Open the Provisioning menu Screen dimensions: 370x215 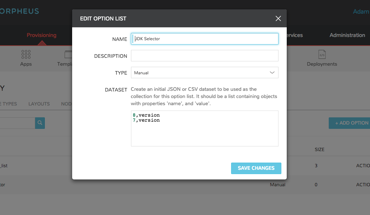point(42,35)
